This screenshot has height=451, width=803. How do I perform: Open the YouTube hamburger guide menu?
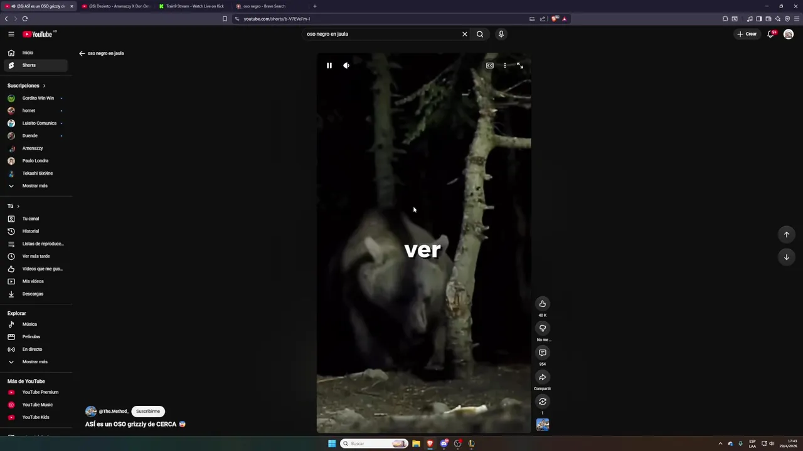click(11, 34)
